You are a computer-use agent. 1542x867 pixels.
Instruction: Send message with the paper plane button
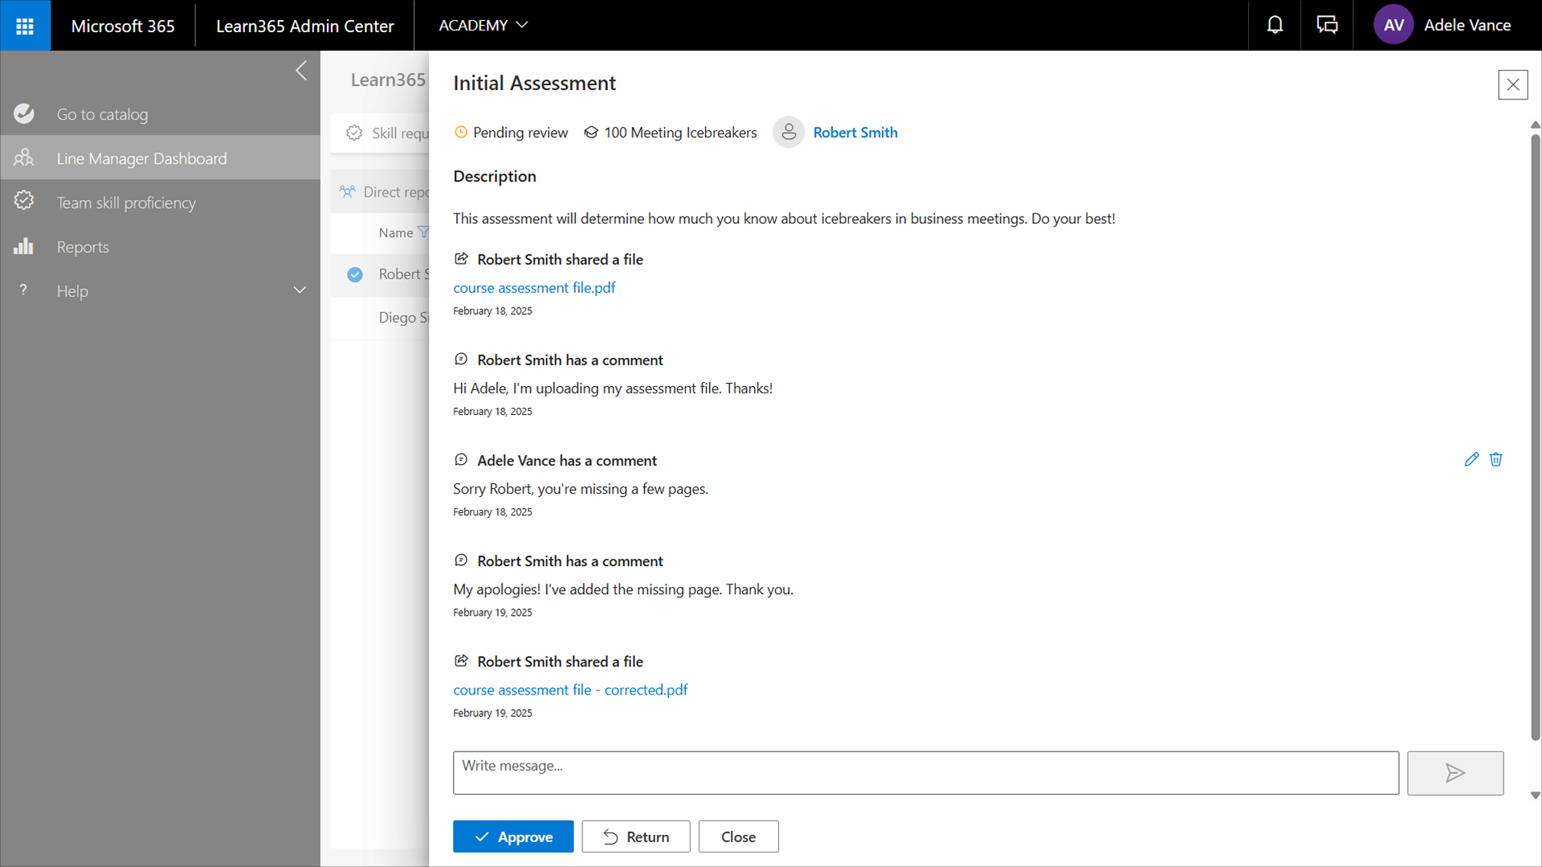(x=1454, y=773)
